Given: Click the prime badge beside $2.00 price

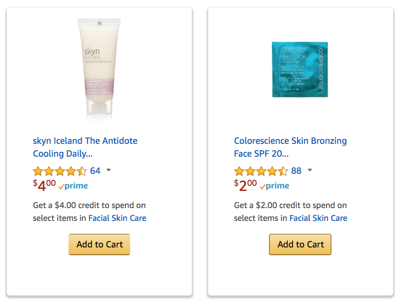Looking at the screenshot, I should point(275,186).
